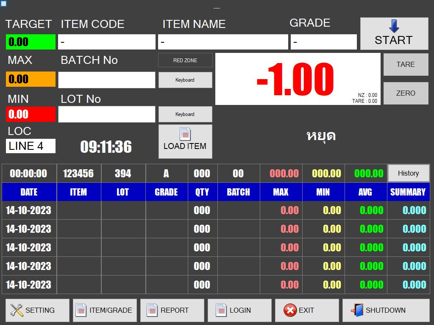The image size is (434, 325).
Task: Click SHUTDOWN with the door icon
Action: (x=386, y=310)
